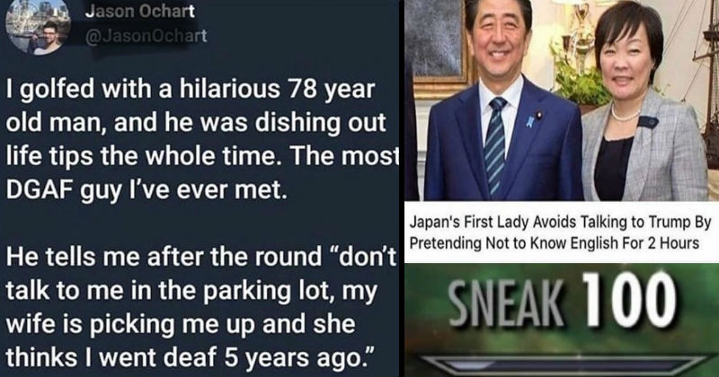Click Jason Ochart's profile picture
The width and height of the screenshot is (719, 377).
coord(38,27)
